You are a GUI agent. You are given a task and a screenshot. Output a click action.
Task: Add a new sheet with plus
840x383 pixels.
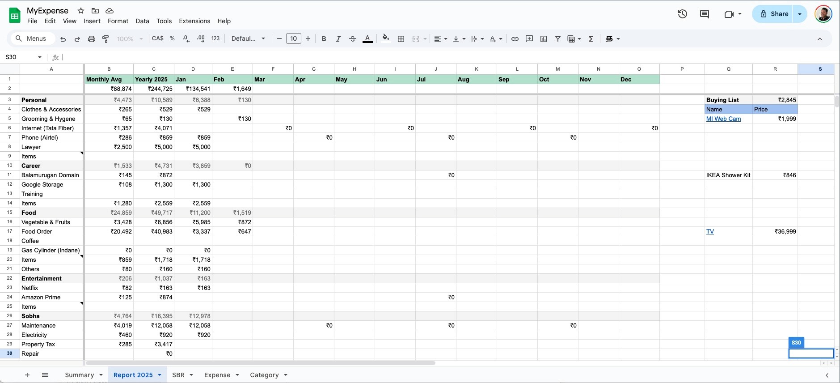pos(27,375)
